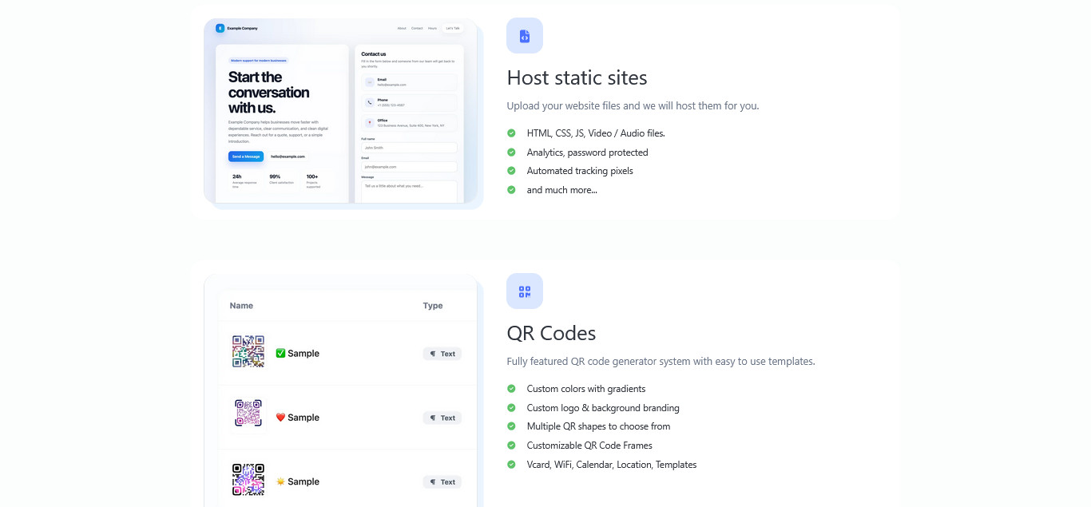Click the phone handset icon in Contact us

pyautogui.click(x=370, y=102)
